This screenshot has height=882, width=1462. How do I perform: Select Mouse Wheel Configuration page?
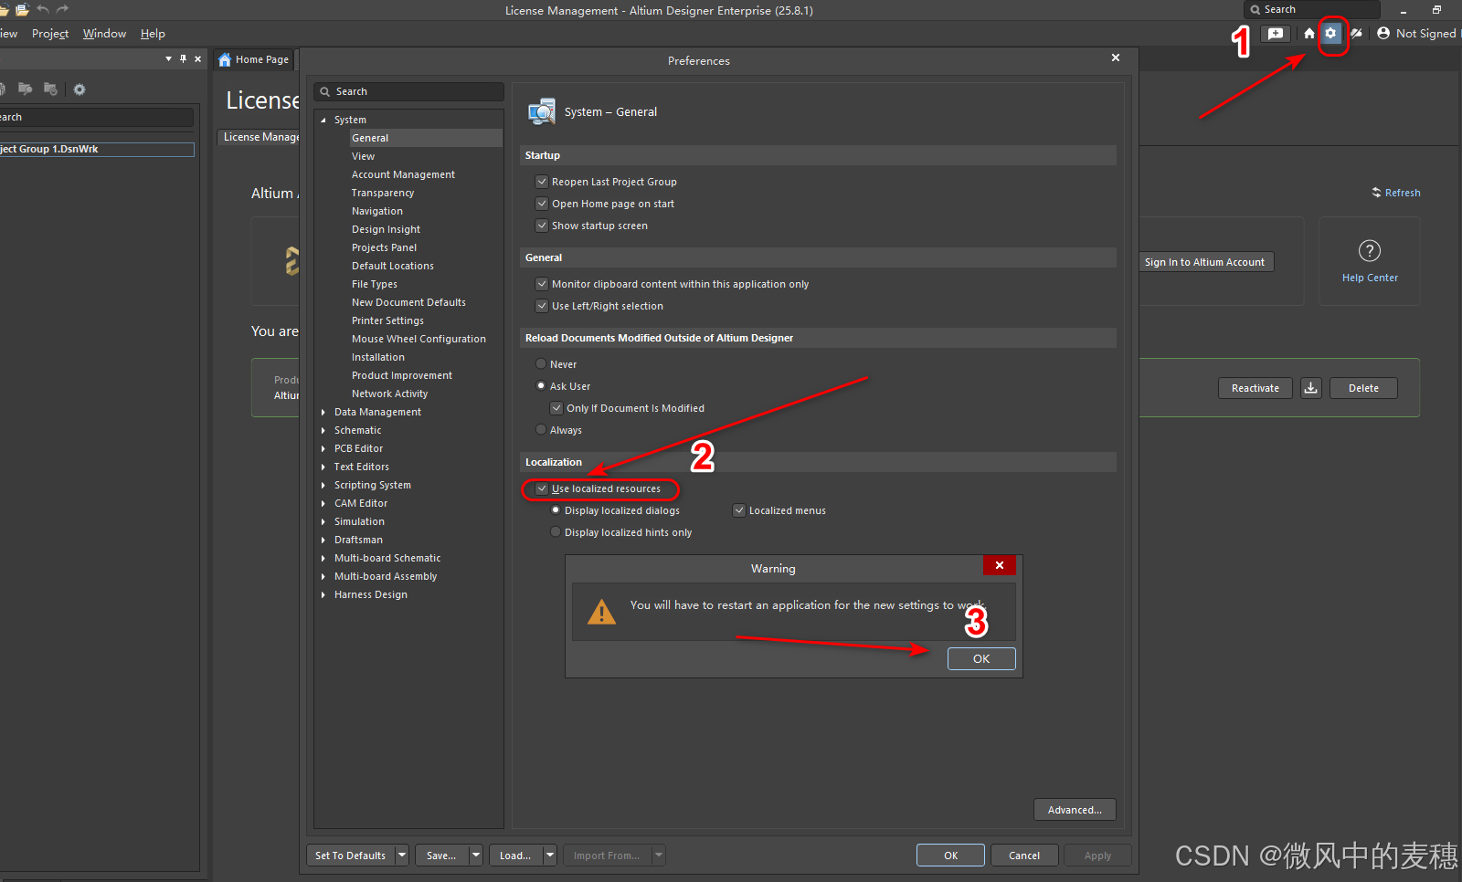[418, 339]
